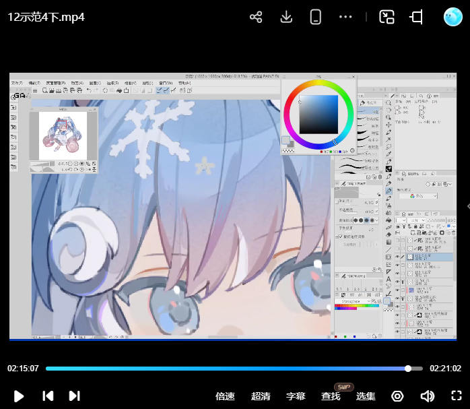Hide the layer with blue thumbnail

click(x=397, y=290)
